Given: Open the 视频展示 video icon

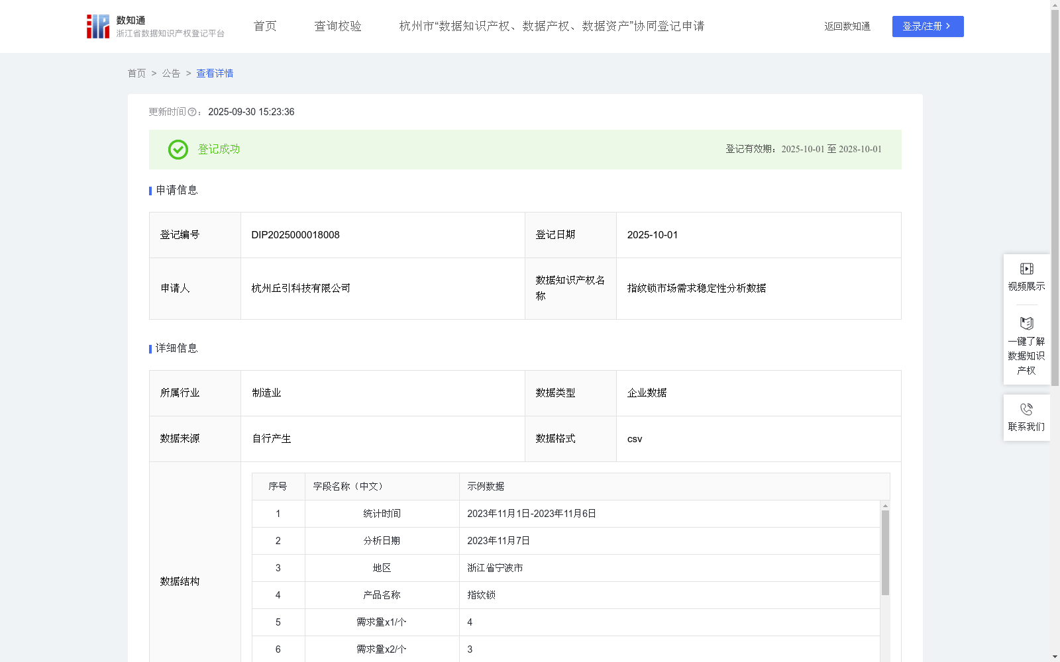Looking at the screenshot, I should point(1026,269).
